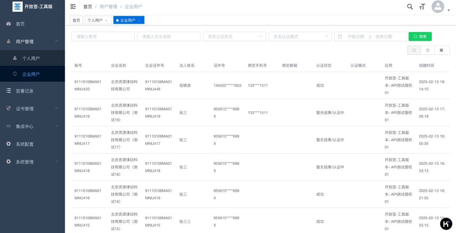The image size is (456, 233).
Task: Click company name 北京资源律动科技有限公司（测试19）
Action: 124,113
